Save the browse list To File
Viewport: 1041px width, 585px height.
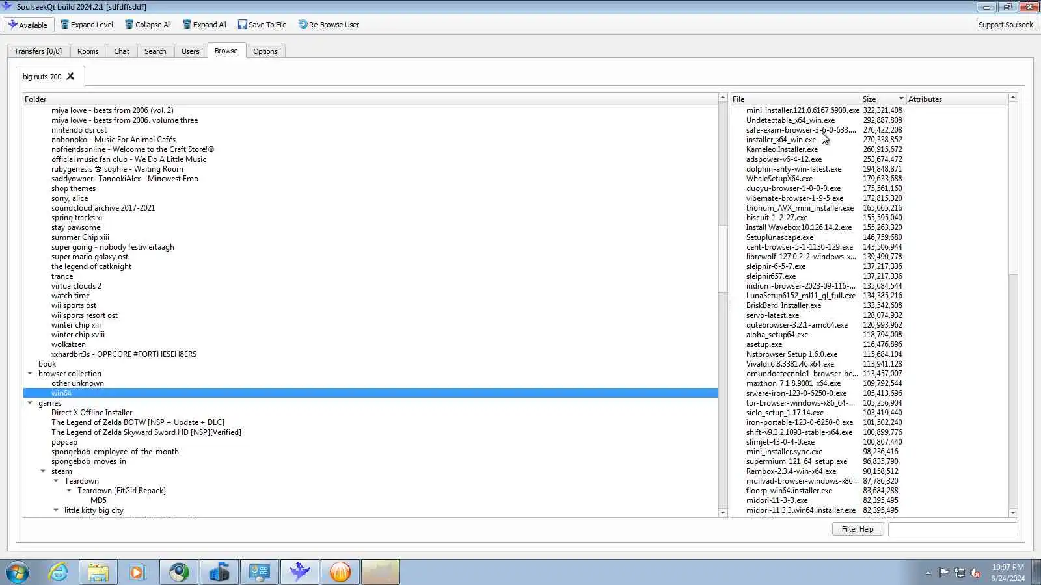[262, 25]
